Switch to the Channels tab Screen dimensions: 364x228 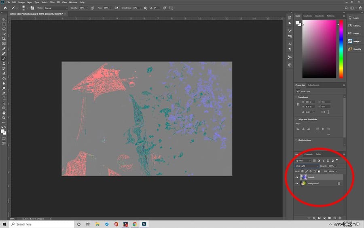pyautogui.click(x=309, y=154)
